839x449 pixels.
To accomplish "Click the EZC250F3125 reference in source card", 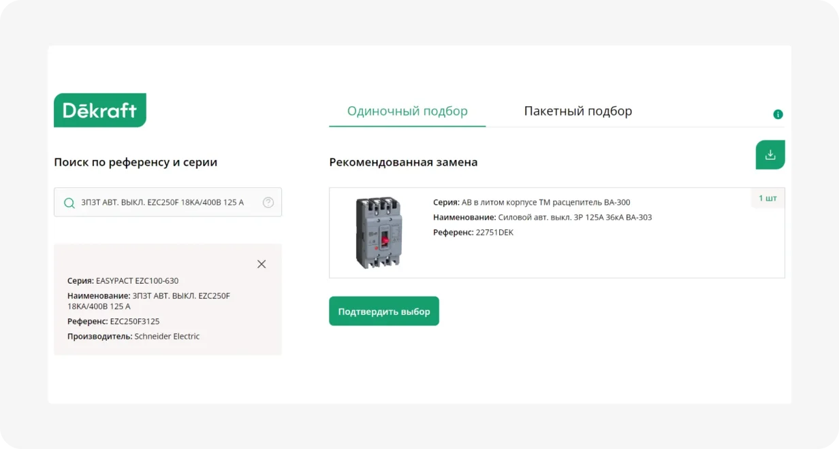I will point(134,321).
